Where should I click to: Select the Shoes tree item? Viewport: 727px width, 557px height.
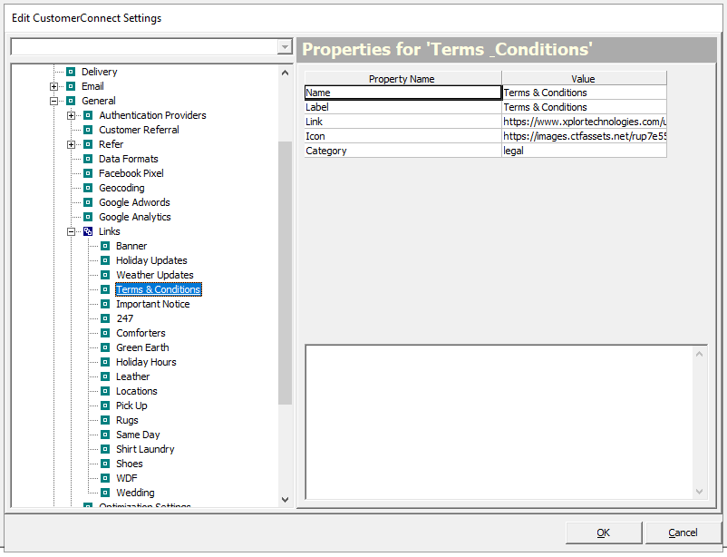coord(130,464)
